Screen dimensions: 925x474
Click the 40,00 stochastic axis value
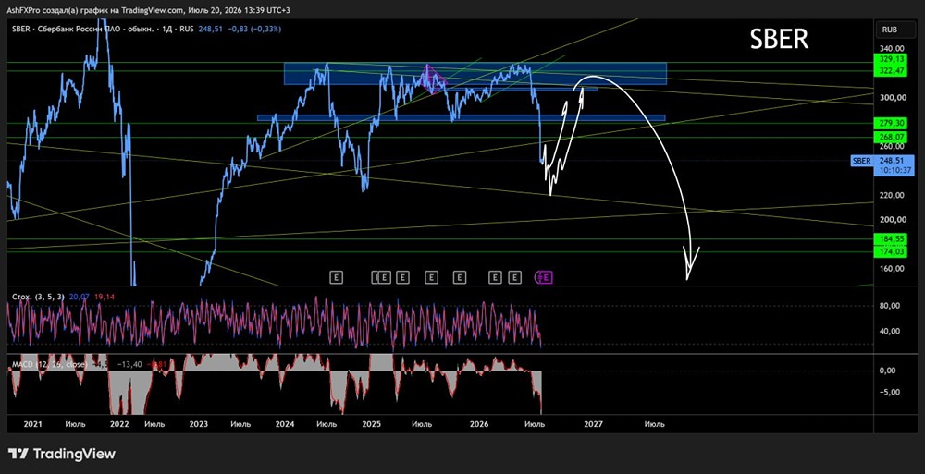[890, 331]
